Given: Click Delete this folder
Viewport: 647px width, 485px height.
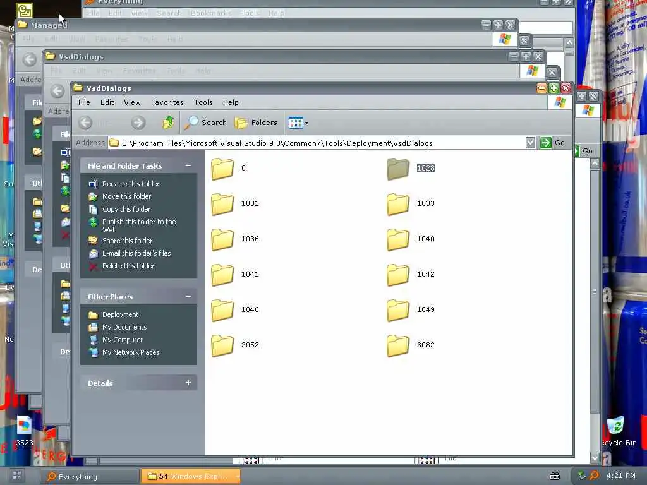Looking at the screenshot, I should click(x=128, y=266).
